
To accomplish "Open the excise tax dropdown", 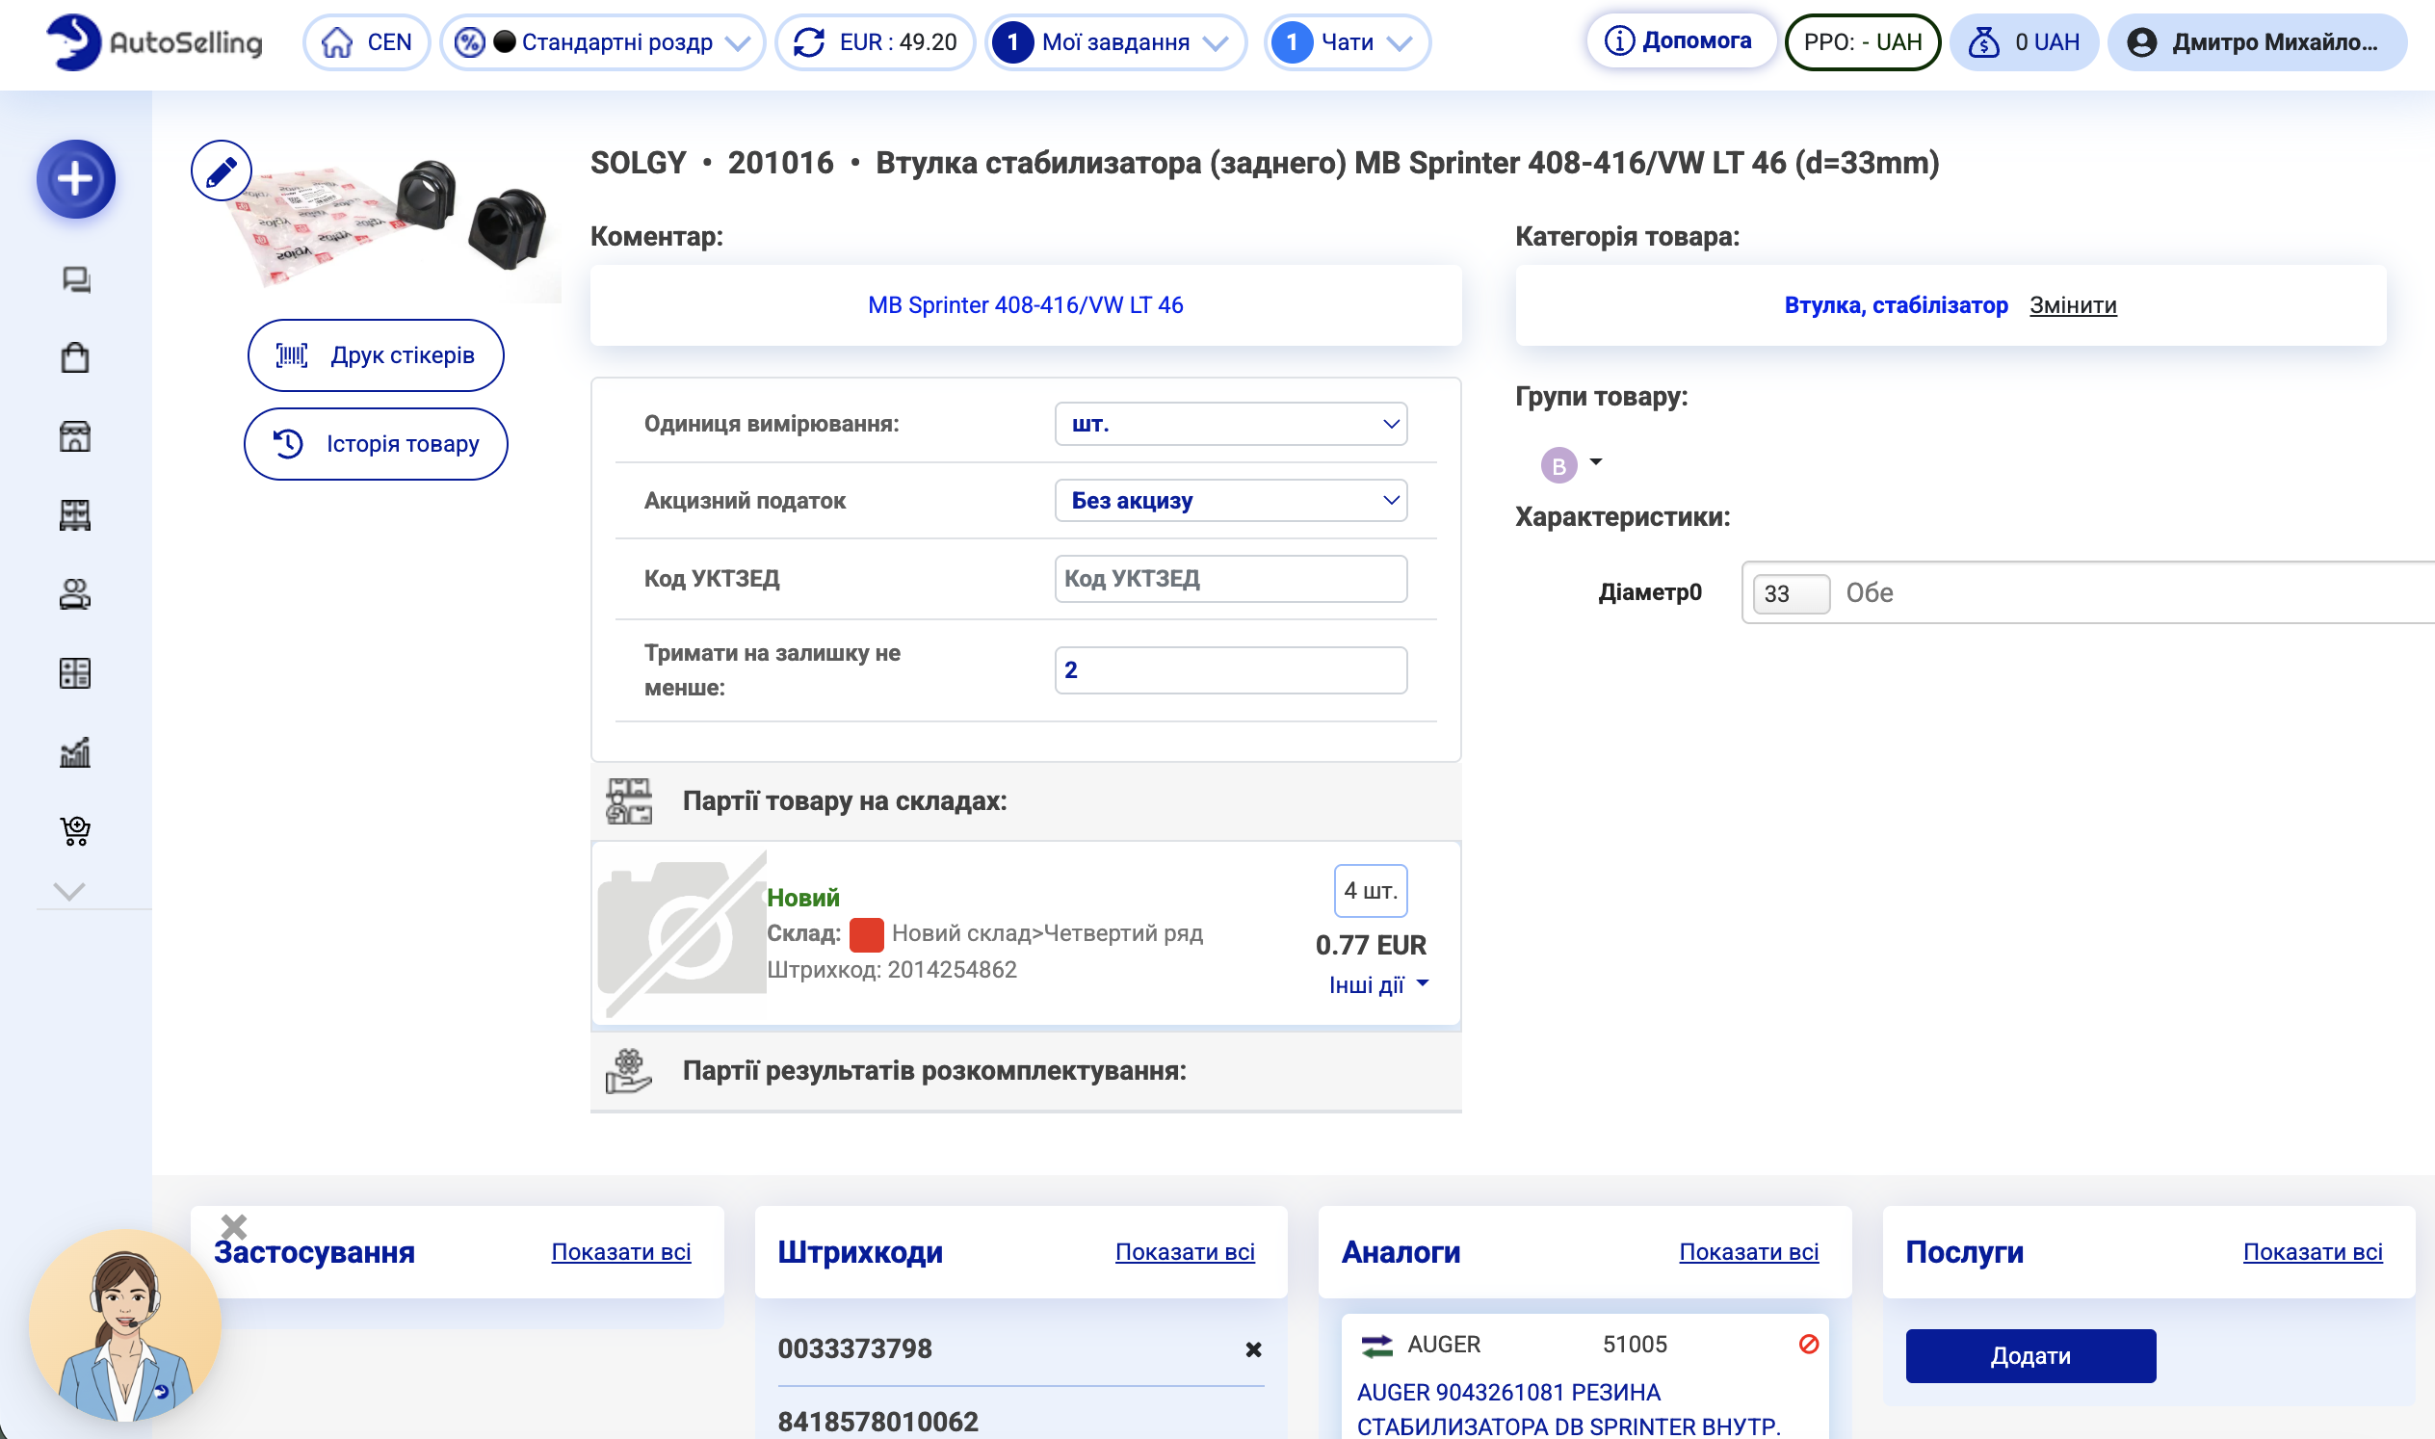I will click(1230, 500).
